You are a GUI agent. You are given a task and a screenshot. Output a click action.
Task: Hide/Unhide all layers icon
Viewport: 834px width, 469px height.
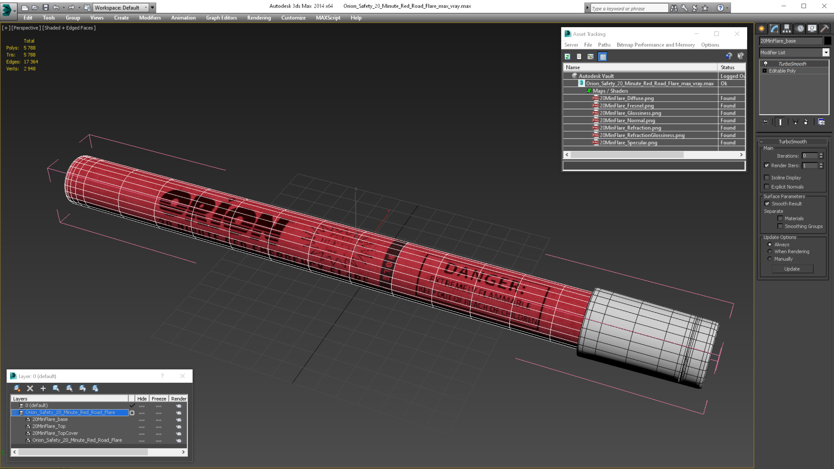point(82,388)
